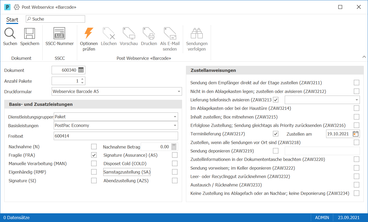Open calculator for Nachnahme Betrag
This screenshot has height=222, width=368.
tap(174, 147)
